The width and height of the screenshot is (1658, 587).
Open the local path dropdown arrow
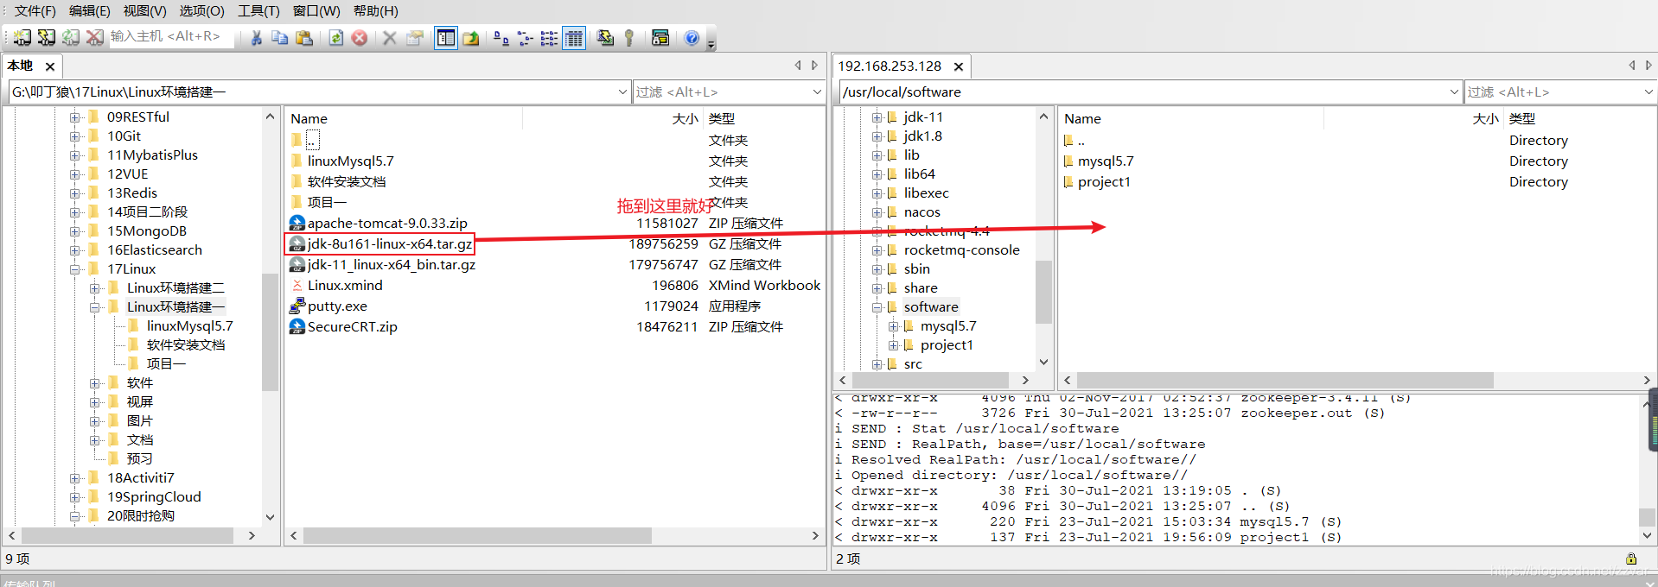pos(622,92)
